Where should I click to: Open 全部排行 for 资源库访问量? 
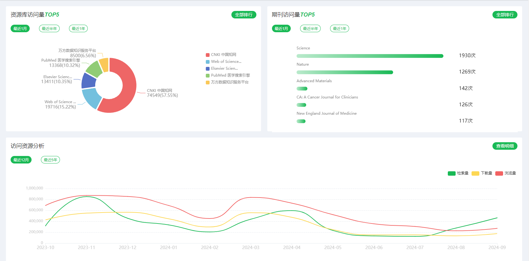coord(244,15)
